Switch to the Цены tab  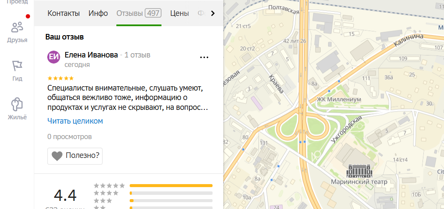[179, 13]
